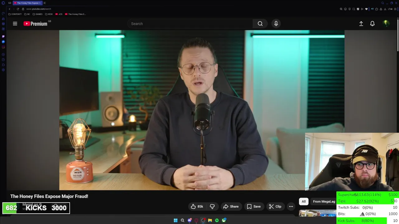Open the recommended video thumbnail below chips
This screenshot has width=399, height=224.
[x=317, y=213]
